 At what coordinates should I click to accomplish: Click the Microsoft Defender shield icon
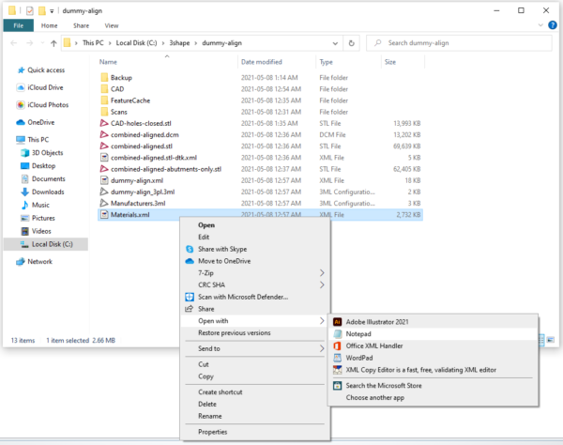[x=190, y=297]
